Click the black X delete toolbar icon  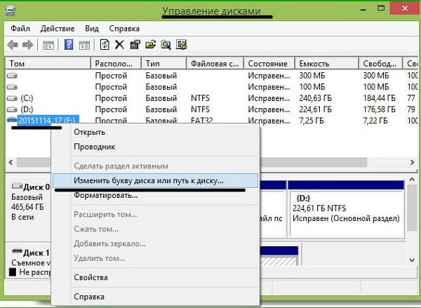[119, 45]
